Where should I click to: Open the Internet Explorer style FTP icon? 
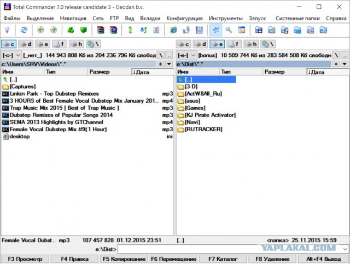(x=173, y=30)
